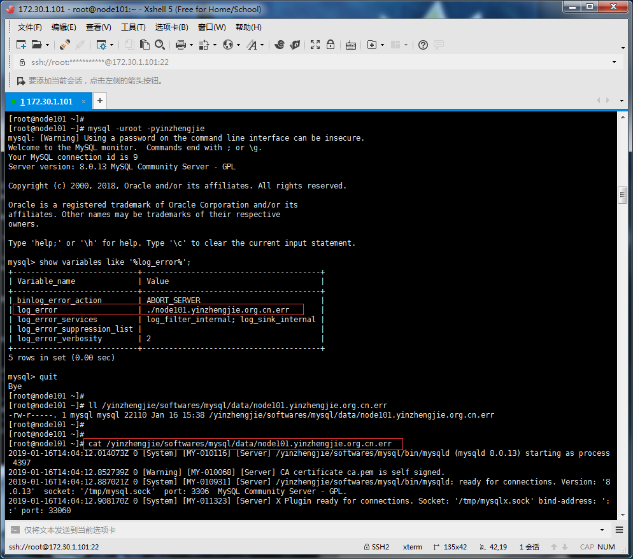Open the 工具(T) menu
The image size is (633, 559).
click(x=133, y=27)
